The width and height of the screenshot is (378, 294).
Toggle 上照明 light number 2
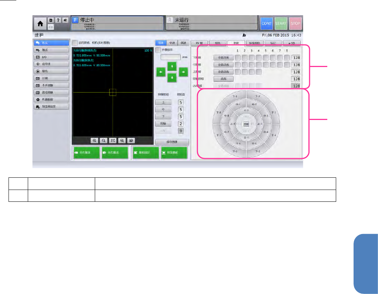click(x=244, y=71)
